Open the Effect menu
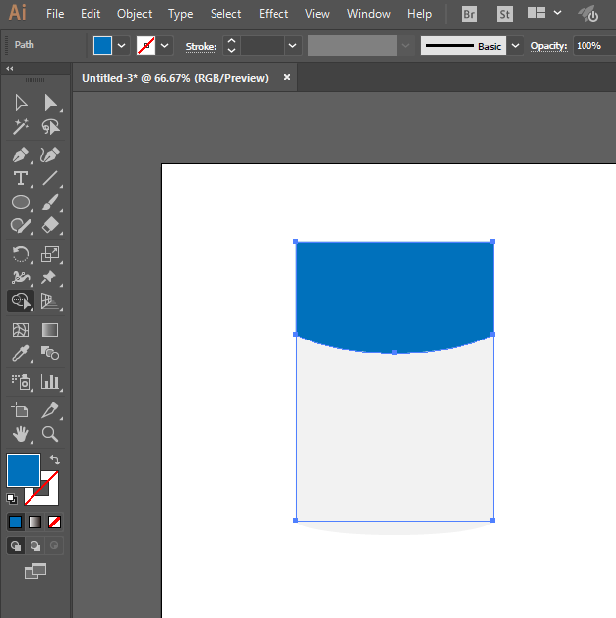Viewport: 616px width, 618px height. tap(274, 14)
